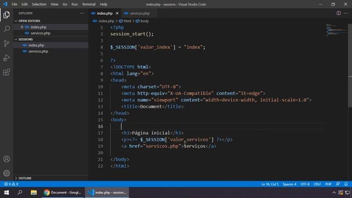Select servicos.php in Open Editors
The height and width of the screenshot is (198, 352).
[40, 33]
